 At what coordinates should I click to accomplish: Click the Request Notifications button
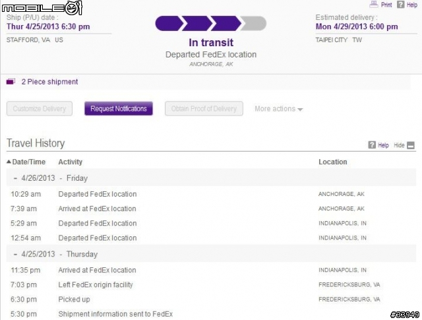pos(119,109)
